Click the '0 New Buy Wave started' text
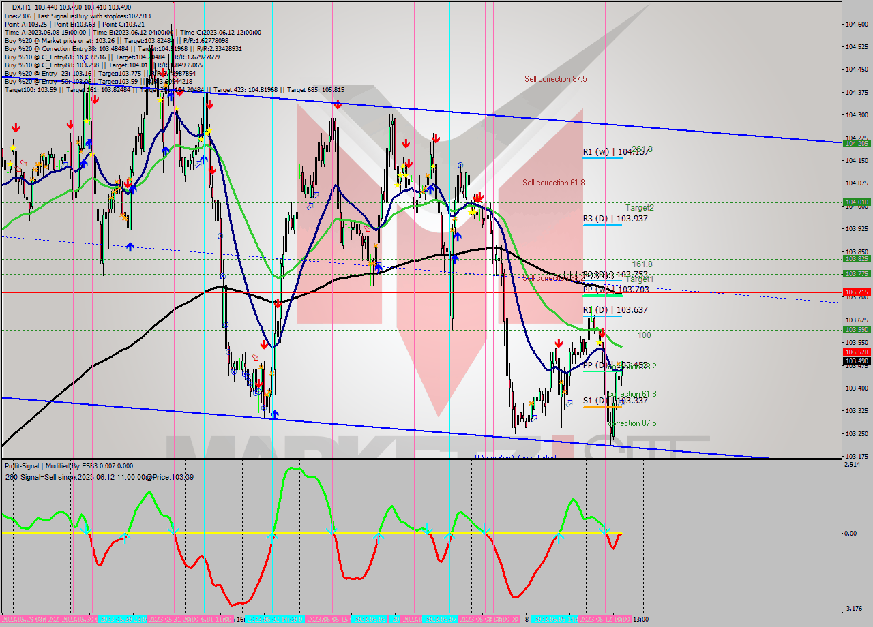Image resolution: width=873 pixels, height=627 pixels. [516, 457]
